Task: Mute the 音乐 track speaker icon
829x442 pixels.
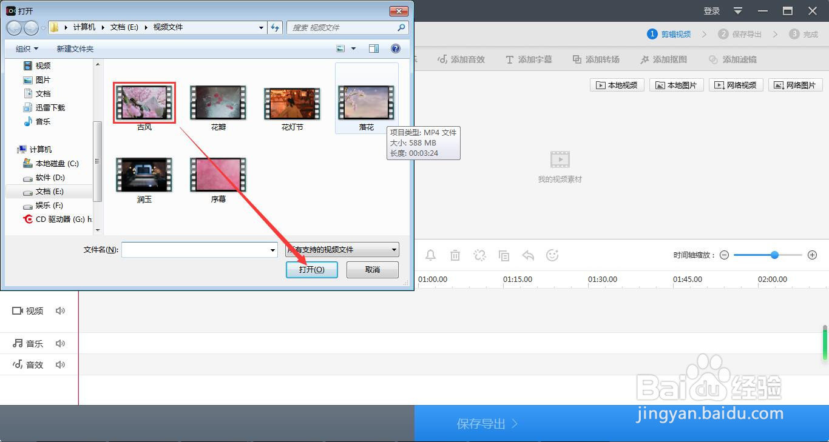Action: pyautogui.click(x=60, y=343)
